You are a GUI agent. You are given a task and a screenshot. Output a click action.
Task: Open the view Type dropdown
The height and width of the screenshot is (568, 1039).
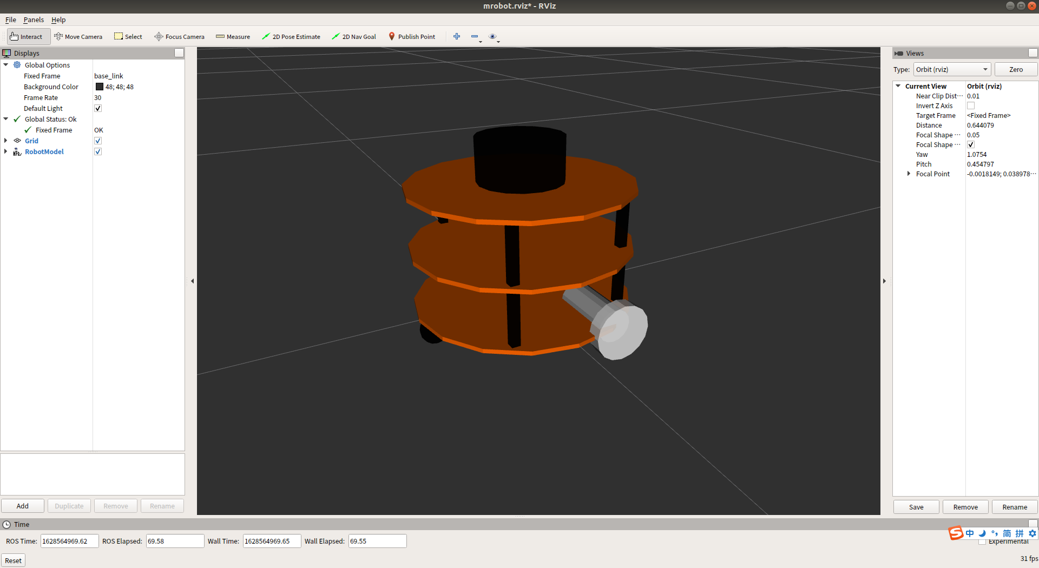[952, 69]
